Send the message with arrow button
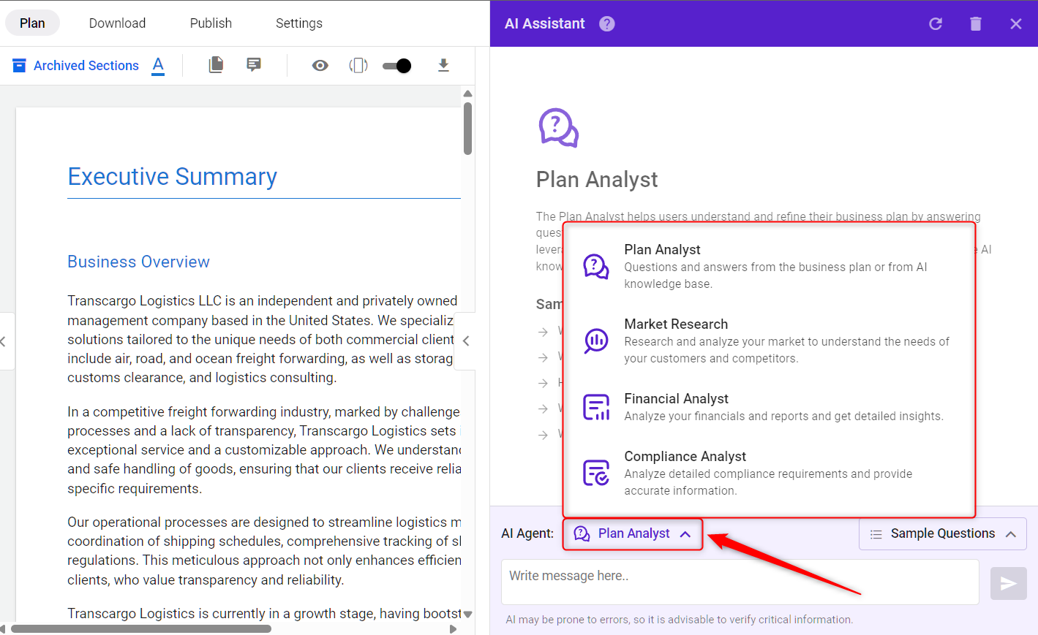Image resolution: width=1038 pixels, height=635 pixels. (x=1008, y=583)
